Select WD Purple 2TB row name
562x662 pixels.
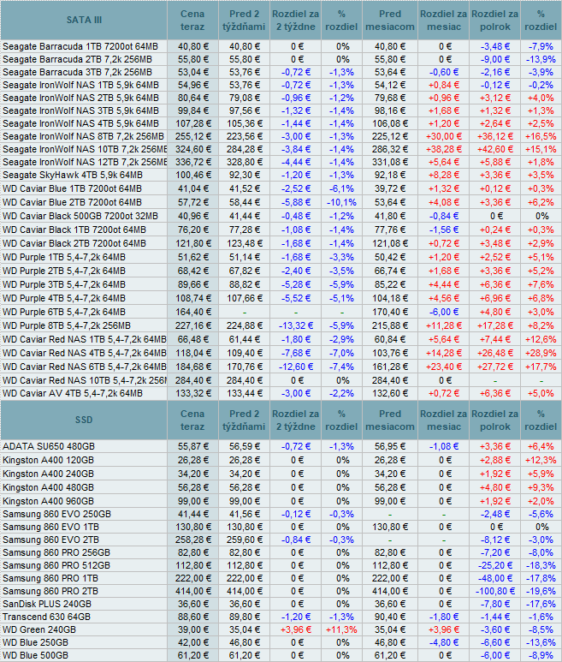tap(64, 271)
